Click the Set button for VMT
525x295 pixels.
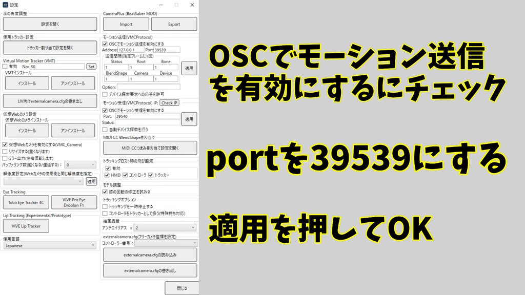91,67
